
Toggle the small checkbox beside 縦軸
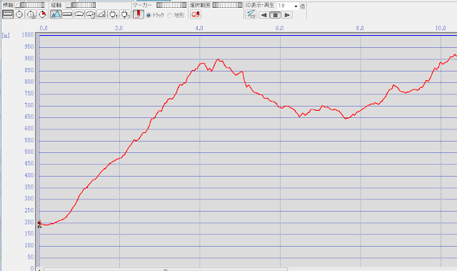point(69,5)
